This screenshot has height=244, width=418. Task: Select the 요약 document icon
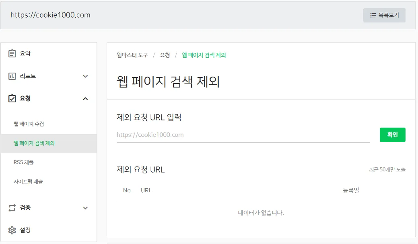pos(12,53)
